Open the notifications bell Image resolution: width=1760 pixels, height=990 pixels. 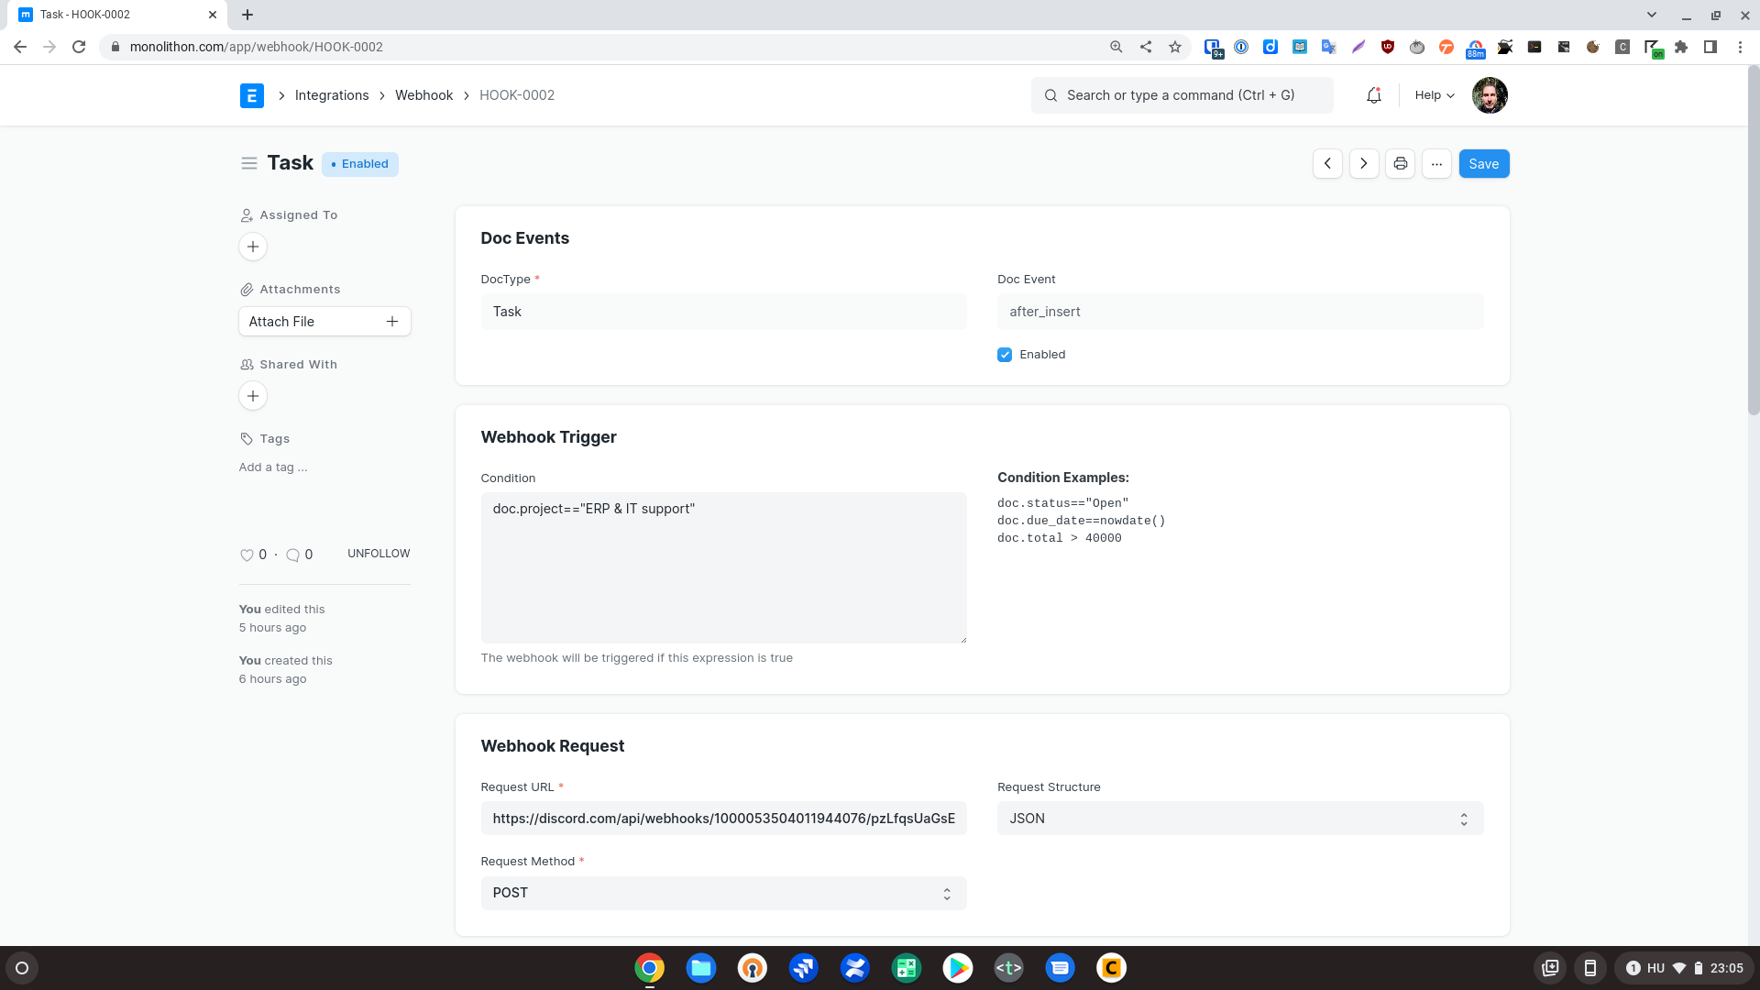tap(1373, 95)
